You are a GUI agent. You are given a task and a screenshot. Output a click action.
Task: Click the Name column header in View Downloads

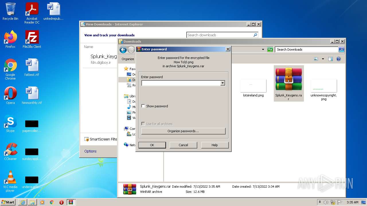pos(88,47)
